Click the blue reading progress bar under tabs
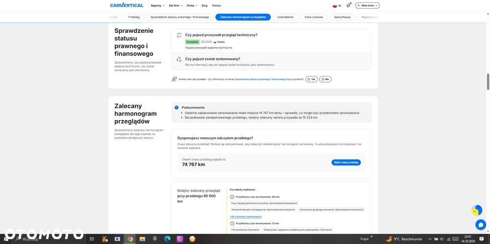The image size is (490, 244). pyautogui.click(x=71, y=23)
